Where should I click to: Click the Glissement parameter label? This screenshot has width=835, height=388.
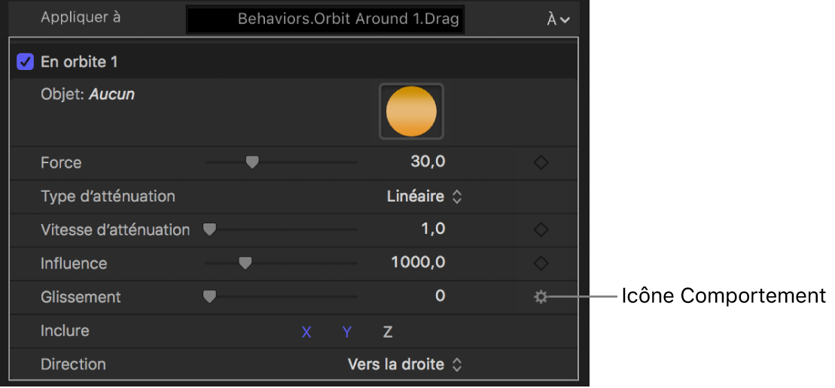[x=81, y=297]
